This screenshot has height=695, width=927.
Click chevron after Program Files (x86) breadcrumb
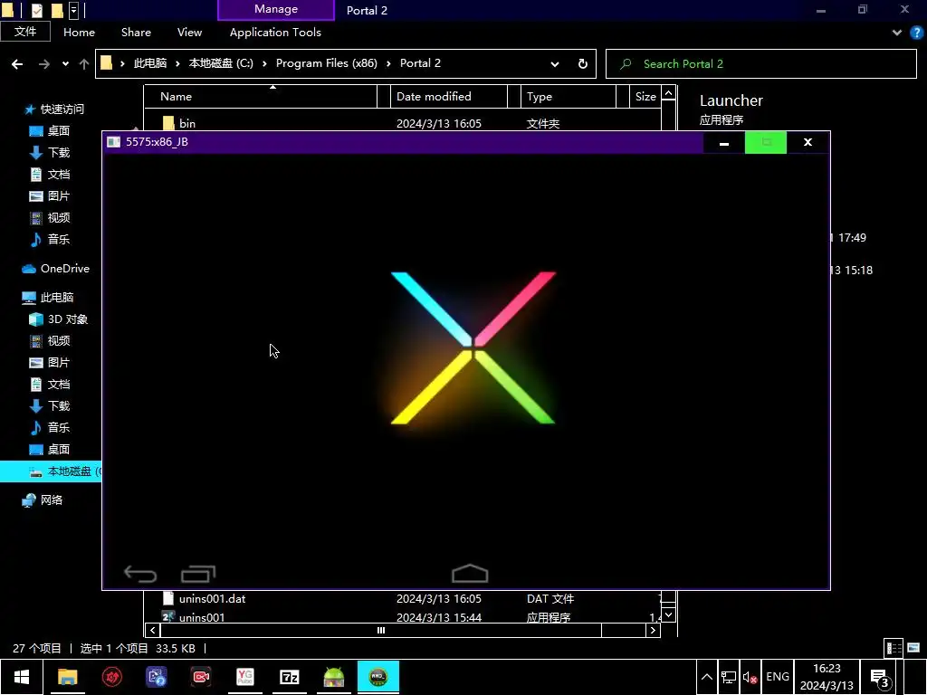pyautogui.click(x=388, y=64)
